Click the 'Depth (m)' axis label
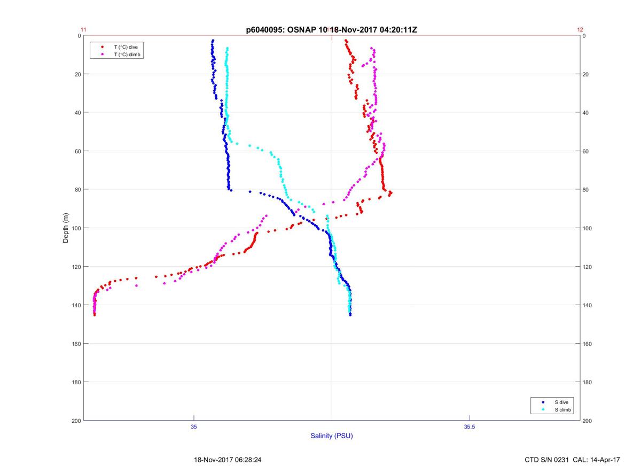The width and height of the screenshot is (641, 473). 66,228
